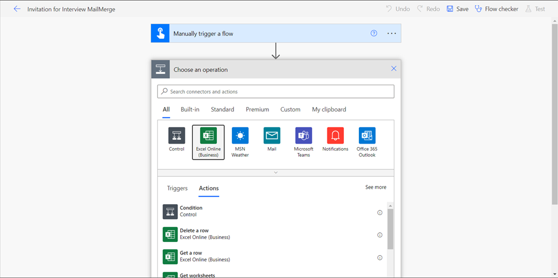Select the Excel Online (Business) connector
The height and width of the screenshot is (278, 558).
point(208,142)
